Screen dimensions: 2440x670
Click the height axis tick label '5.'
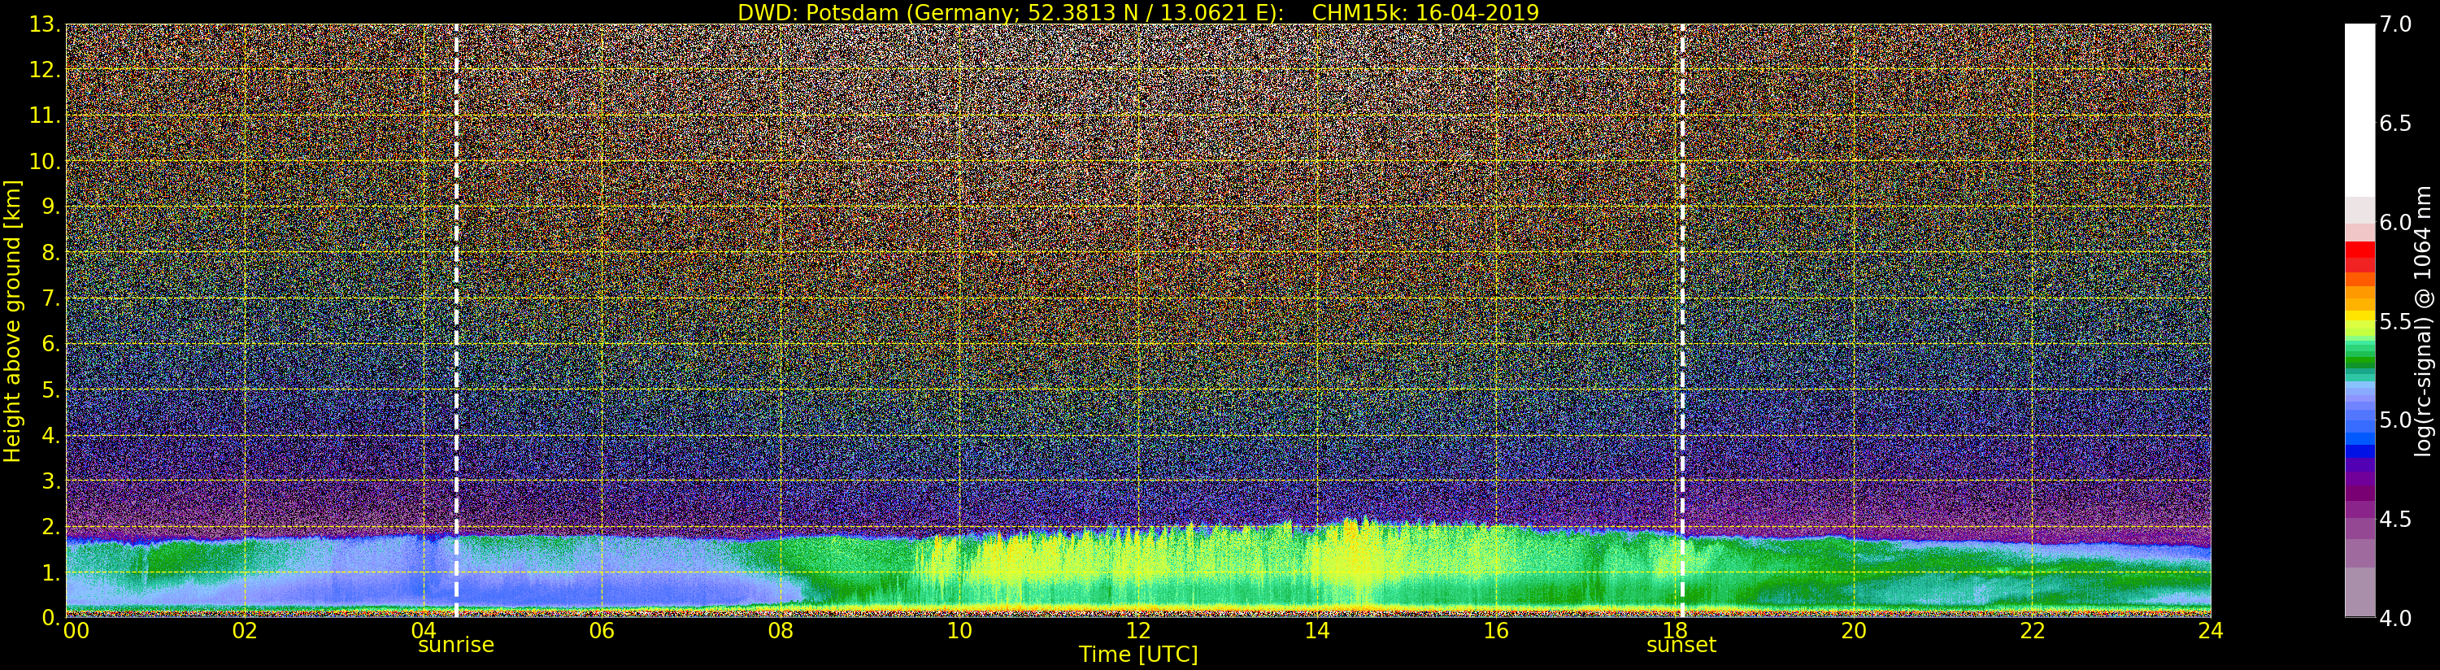coord(50,389)
